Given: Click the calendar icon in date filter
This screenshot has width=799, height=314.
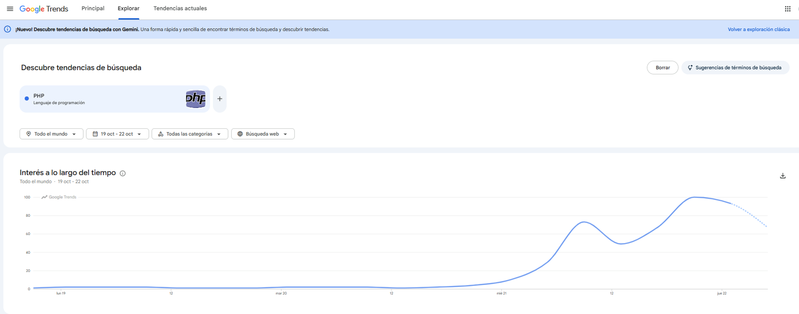Looking at the screenshot, I should pyautogui.click(x=95, y=134).
